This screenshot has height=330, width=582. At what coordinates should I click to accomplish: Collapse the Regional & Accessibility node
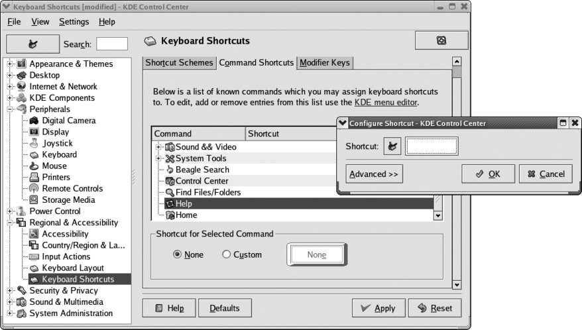coord(10,223)
